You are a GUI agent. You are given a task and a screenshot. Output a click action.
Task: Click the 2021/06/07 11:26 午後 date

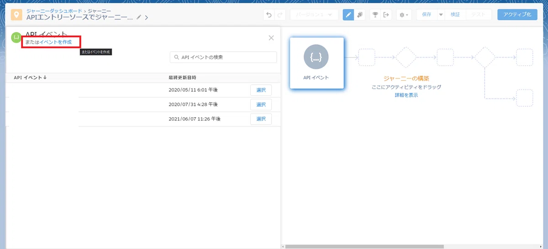(x=195, y=119)
